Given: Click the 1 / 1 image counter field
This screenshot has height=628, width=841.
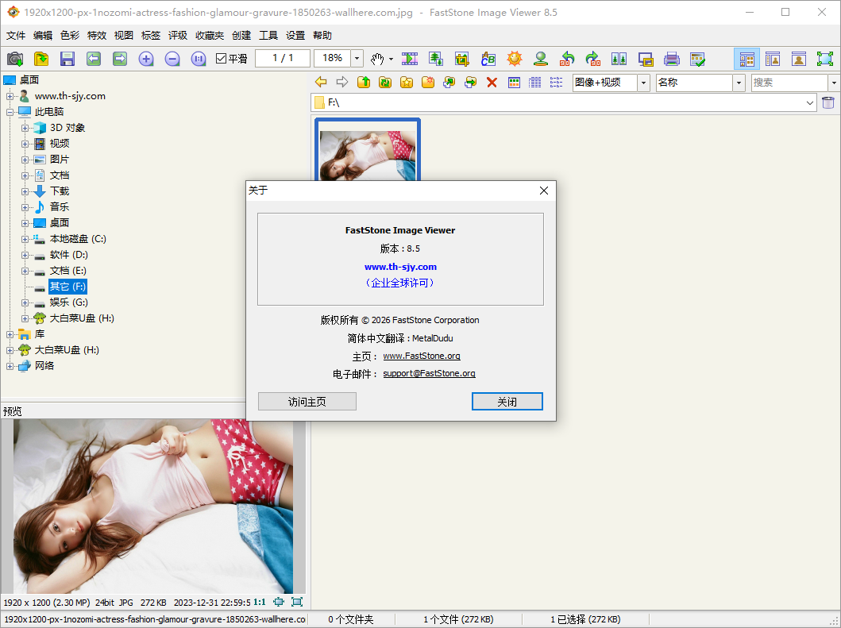Looking at the screenshot, I should [283, 59].
